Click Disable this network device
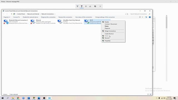 [30, 17]
